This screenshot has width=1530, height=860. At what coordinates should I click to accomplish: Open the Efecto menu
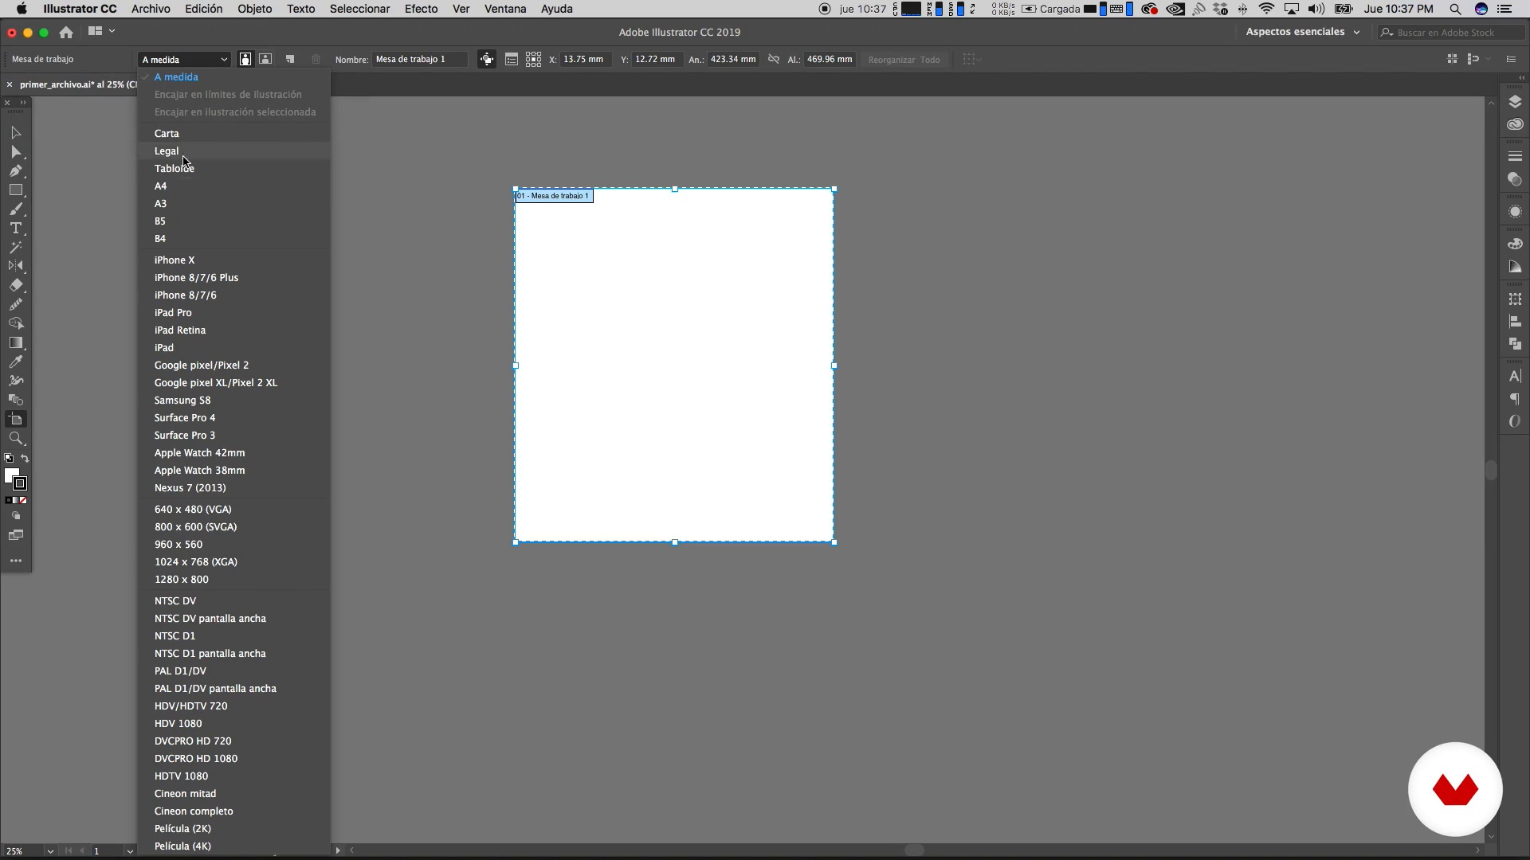[x=421, y=9]
